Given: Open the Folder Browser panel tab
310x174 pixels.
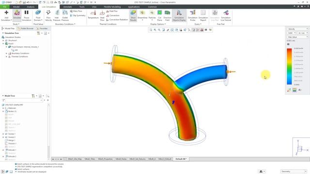Looking at the screenshot, I should click(x=25, y=29).
